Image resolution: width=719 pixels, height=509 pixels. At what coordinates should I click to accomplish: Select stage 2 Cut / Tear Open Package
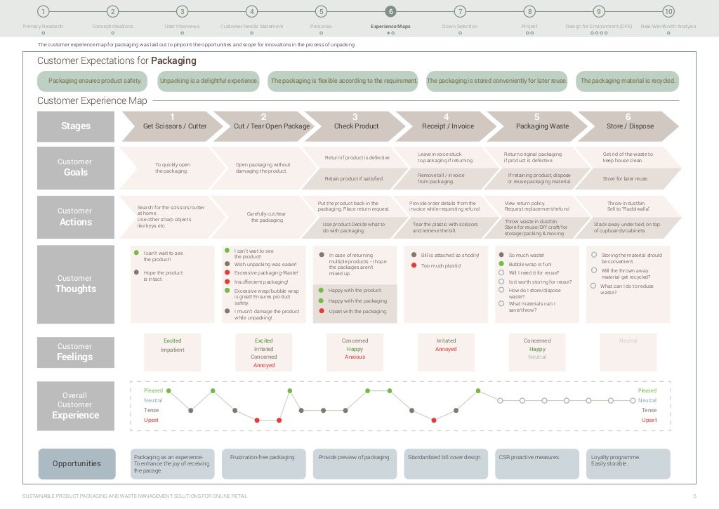click(x=265, y=126)
